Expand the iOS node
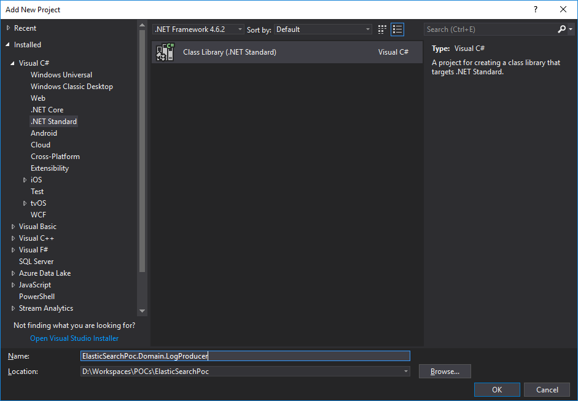Viewport: 578px width, 401px height. (x=25, y=180)
